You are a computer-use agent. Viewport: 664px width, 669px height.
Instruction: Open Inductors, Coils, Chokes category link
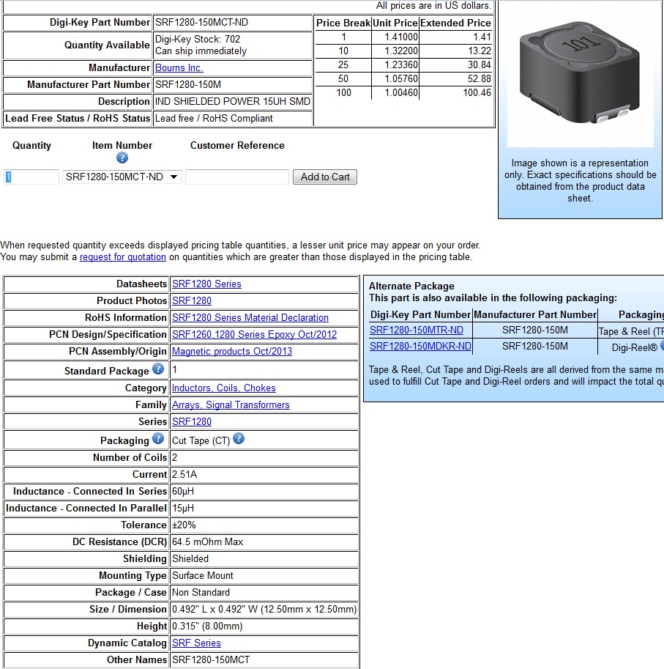click(224, 388)
